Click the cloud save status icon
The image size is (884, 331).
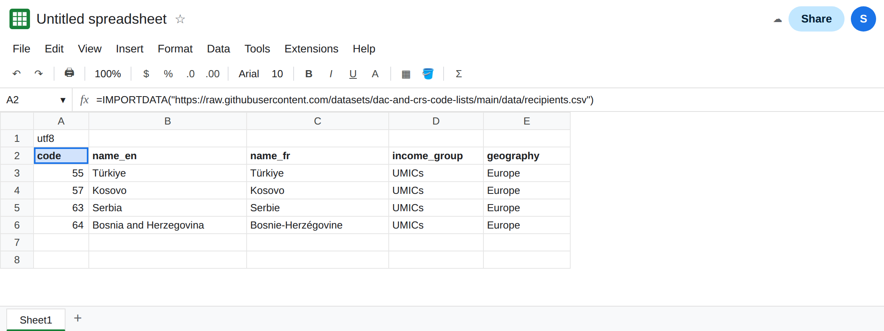click(777, 19)
